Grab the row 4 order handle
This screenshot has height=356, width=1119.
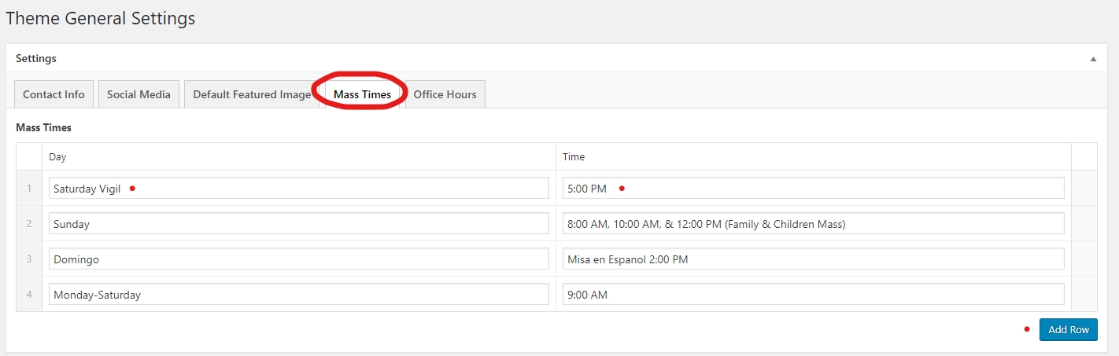29,295
